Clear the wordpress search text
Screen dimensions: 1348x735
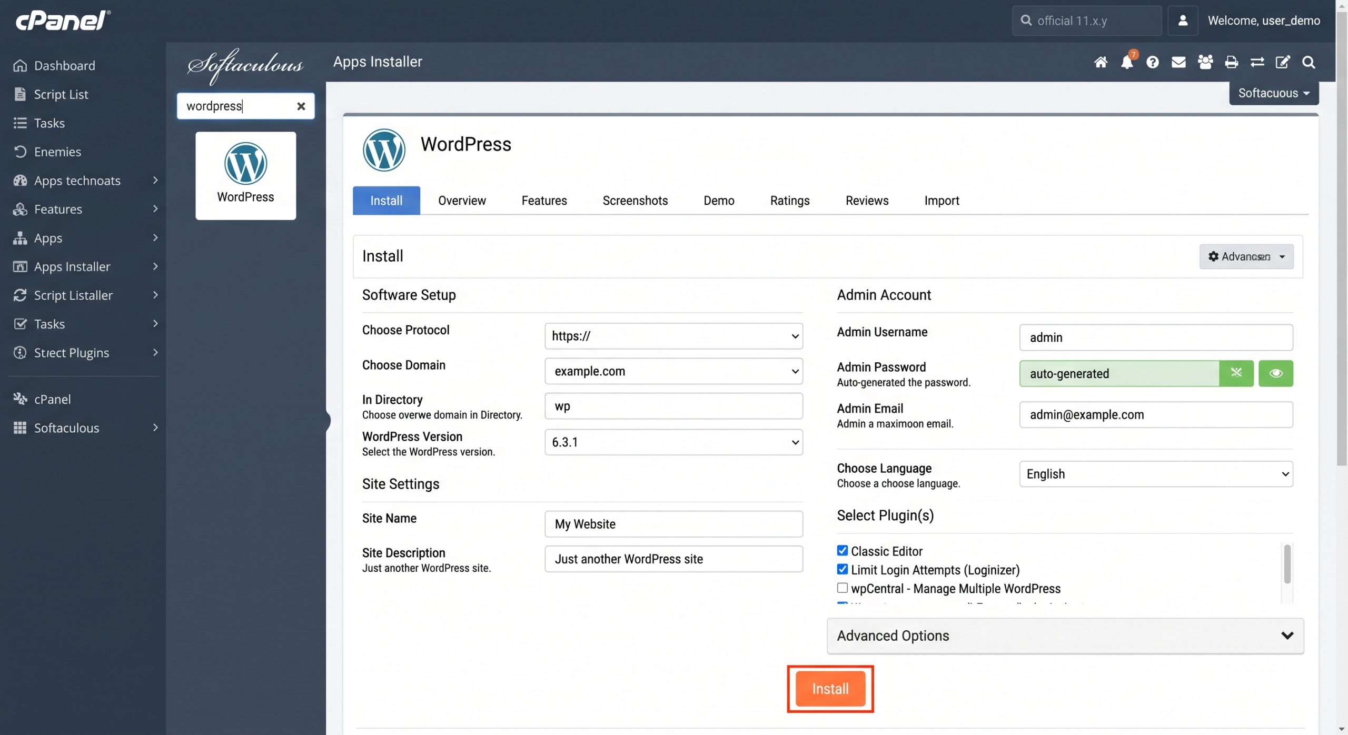pos(301,106)
